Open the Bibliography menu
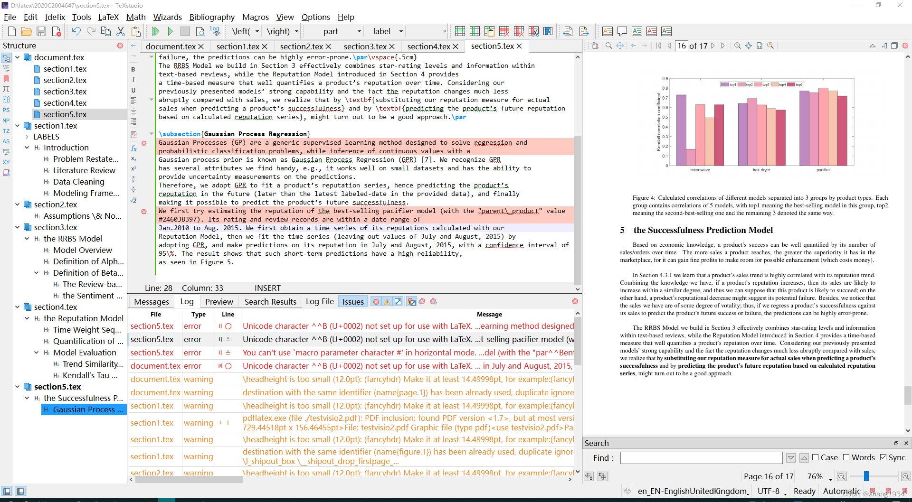This screenshot has width=912, height=502. (212, 17)
